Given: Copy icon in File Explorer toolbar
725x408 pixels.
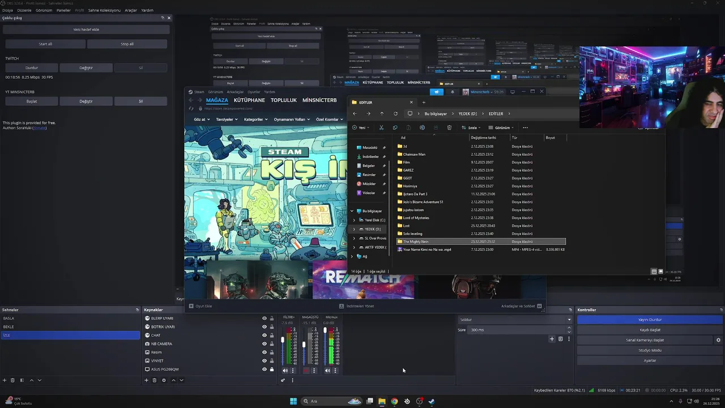Looking at the screenshot, I should point(395,127).
